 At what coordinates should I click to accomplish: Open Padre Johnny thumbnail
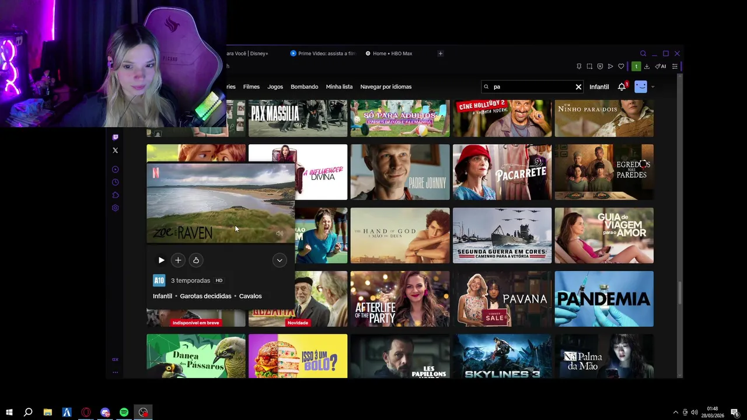click(x=400, y=172)
